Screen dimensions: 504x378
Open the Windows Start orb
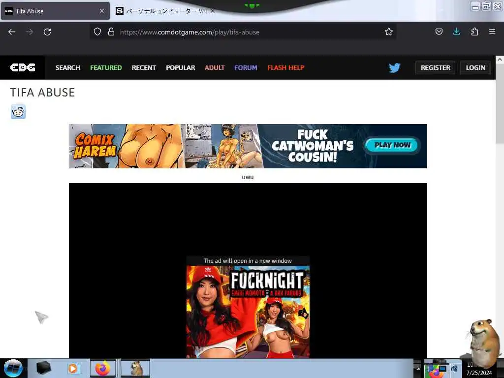[13, 368]
